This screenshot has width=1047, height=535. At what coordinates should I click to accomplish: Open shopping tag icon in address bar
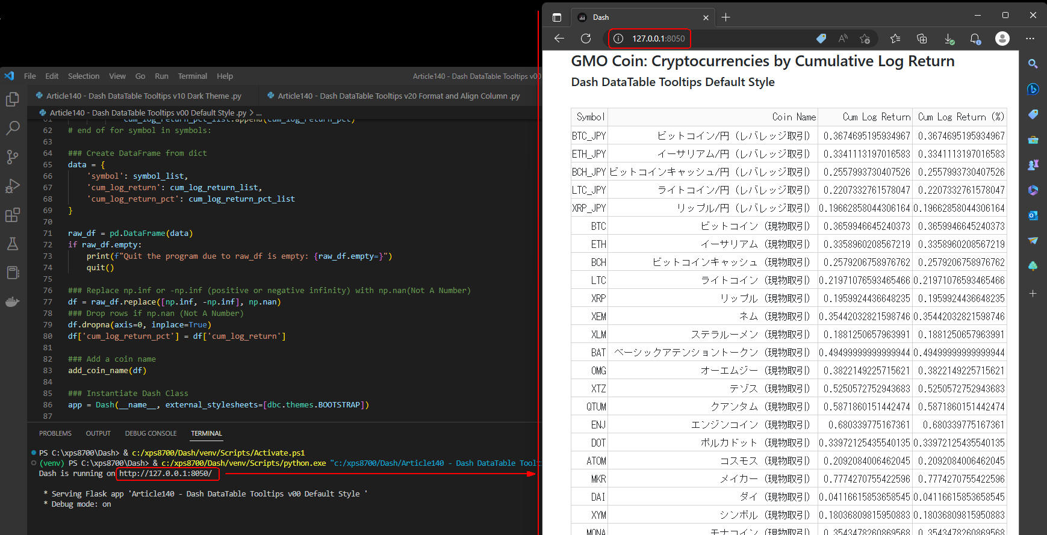(x=821, y=39)
